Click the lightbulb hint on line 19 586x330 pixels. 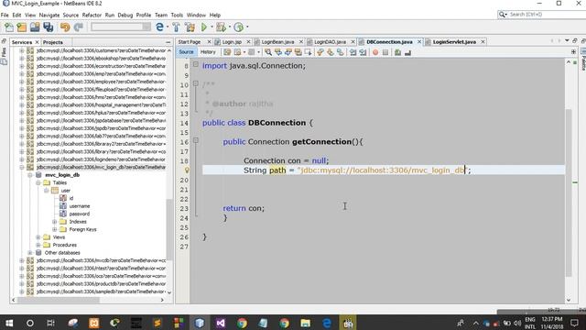(x=187, y=170)
